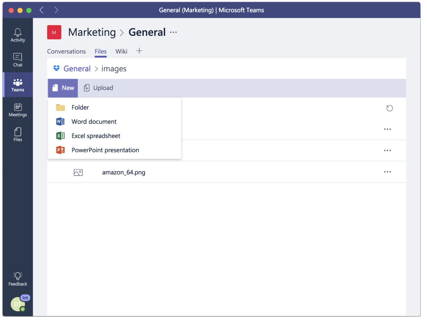Navigate forward with the right arrow
427x320 pixels.
56,10
